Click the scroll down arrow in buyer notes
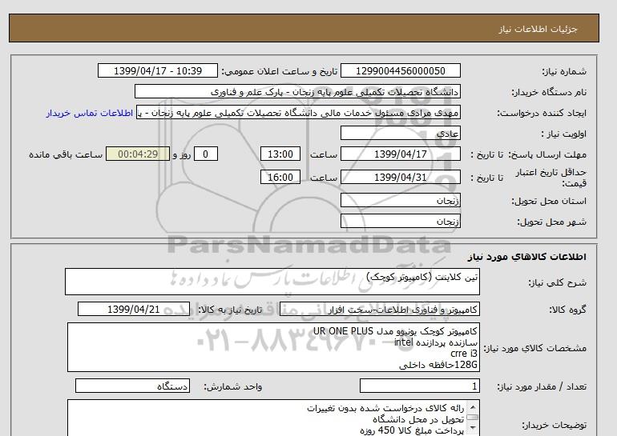The image size is (617, 436). click(x=473, y=428)
